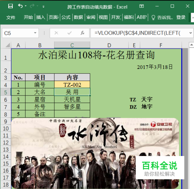The image size is (194, 189).
Task: Click the Cancel X formula bar icon
Action: (56, 33)
